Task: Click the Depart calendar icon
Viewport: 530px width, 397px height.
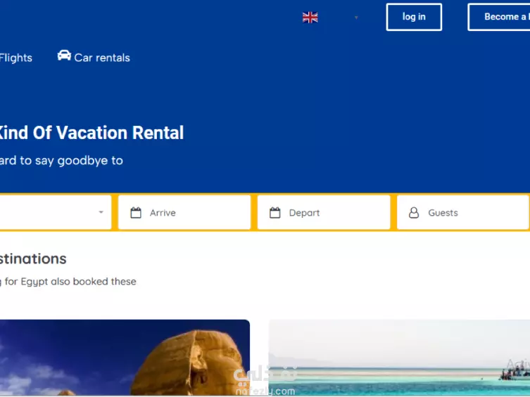Action: tap(275, 212)
